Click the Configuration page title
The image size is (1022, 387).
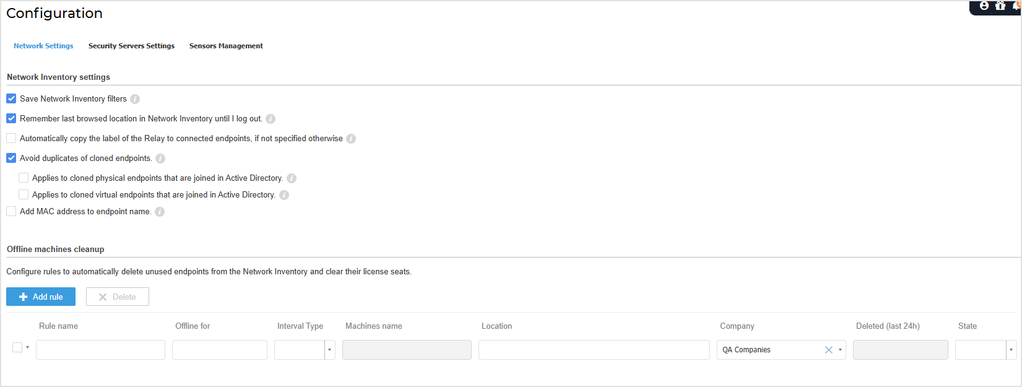54,14
